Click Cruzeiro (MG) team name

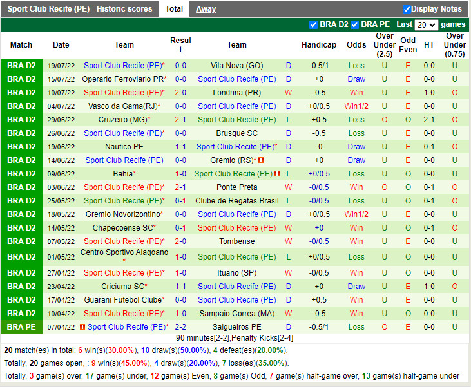(122, 120)
